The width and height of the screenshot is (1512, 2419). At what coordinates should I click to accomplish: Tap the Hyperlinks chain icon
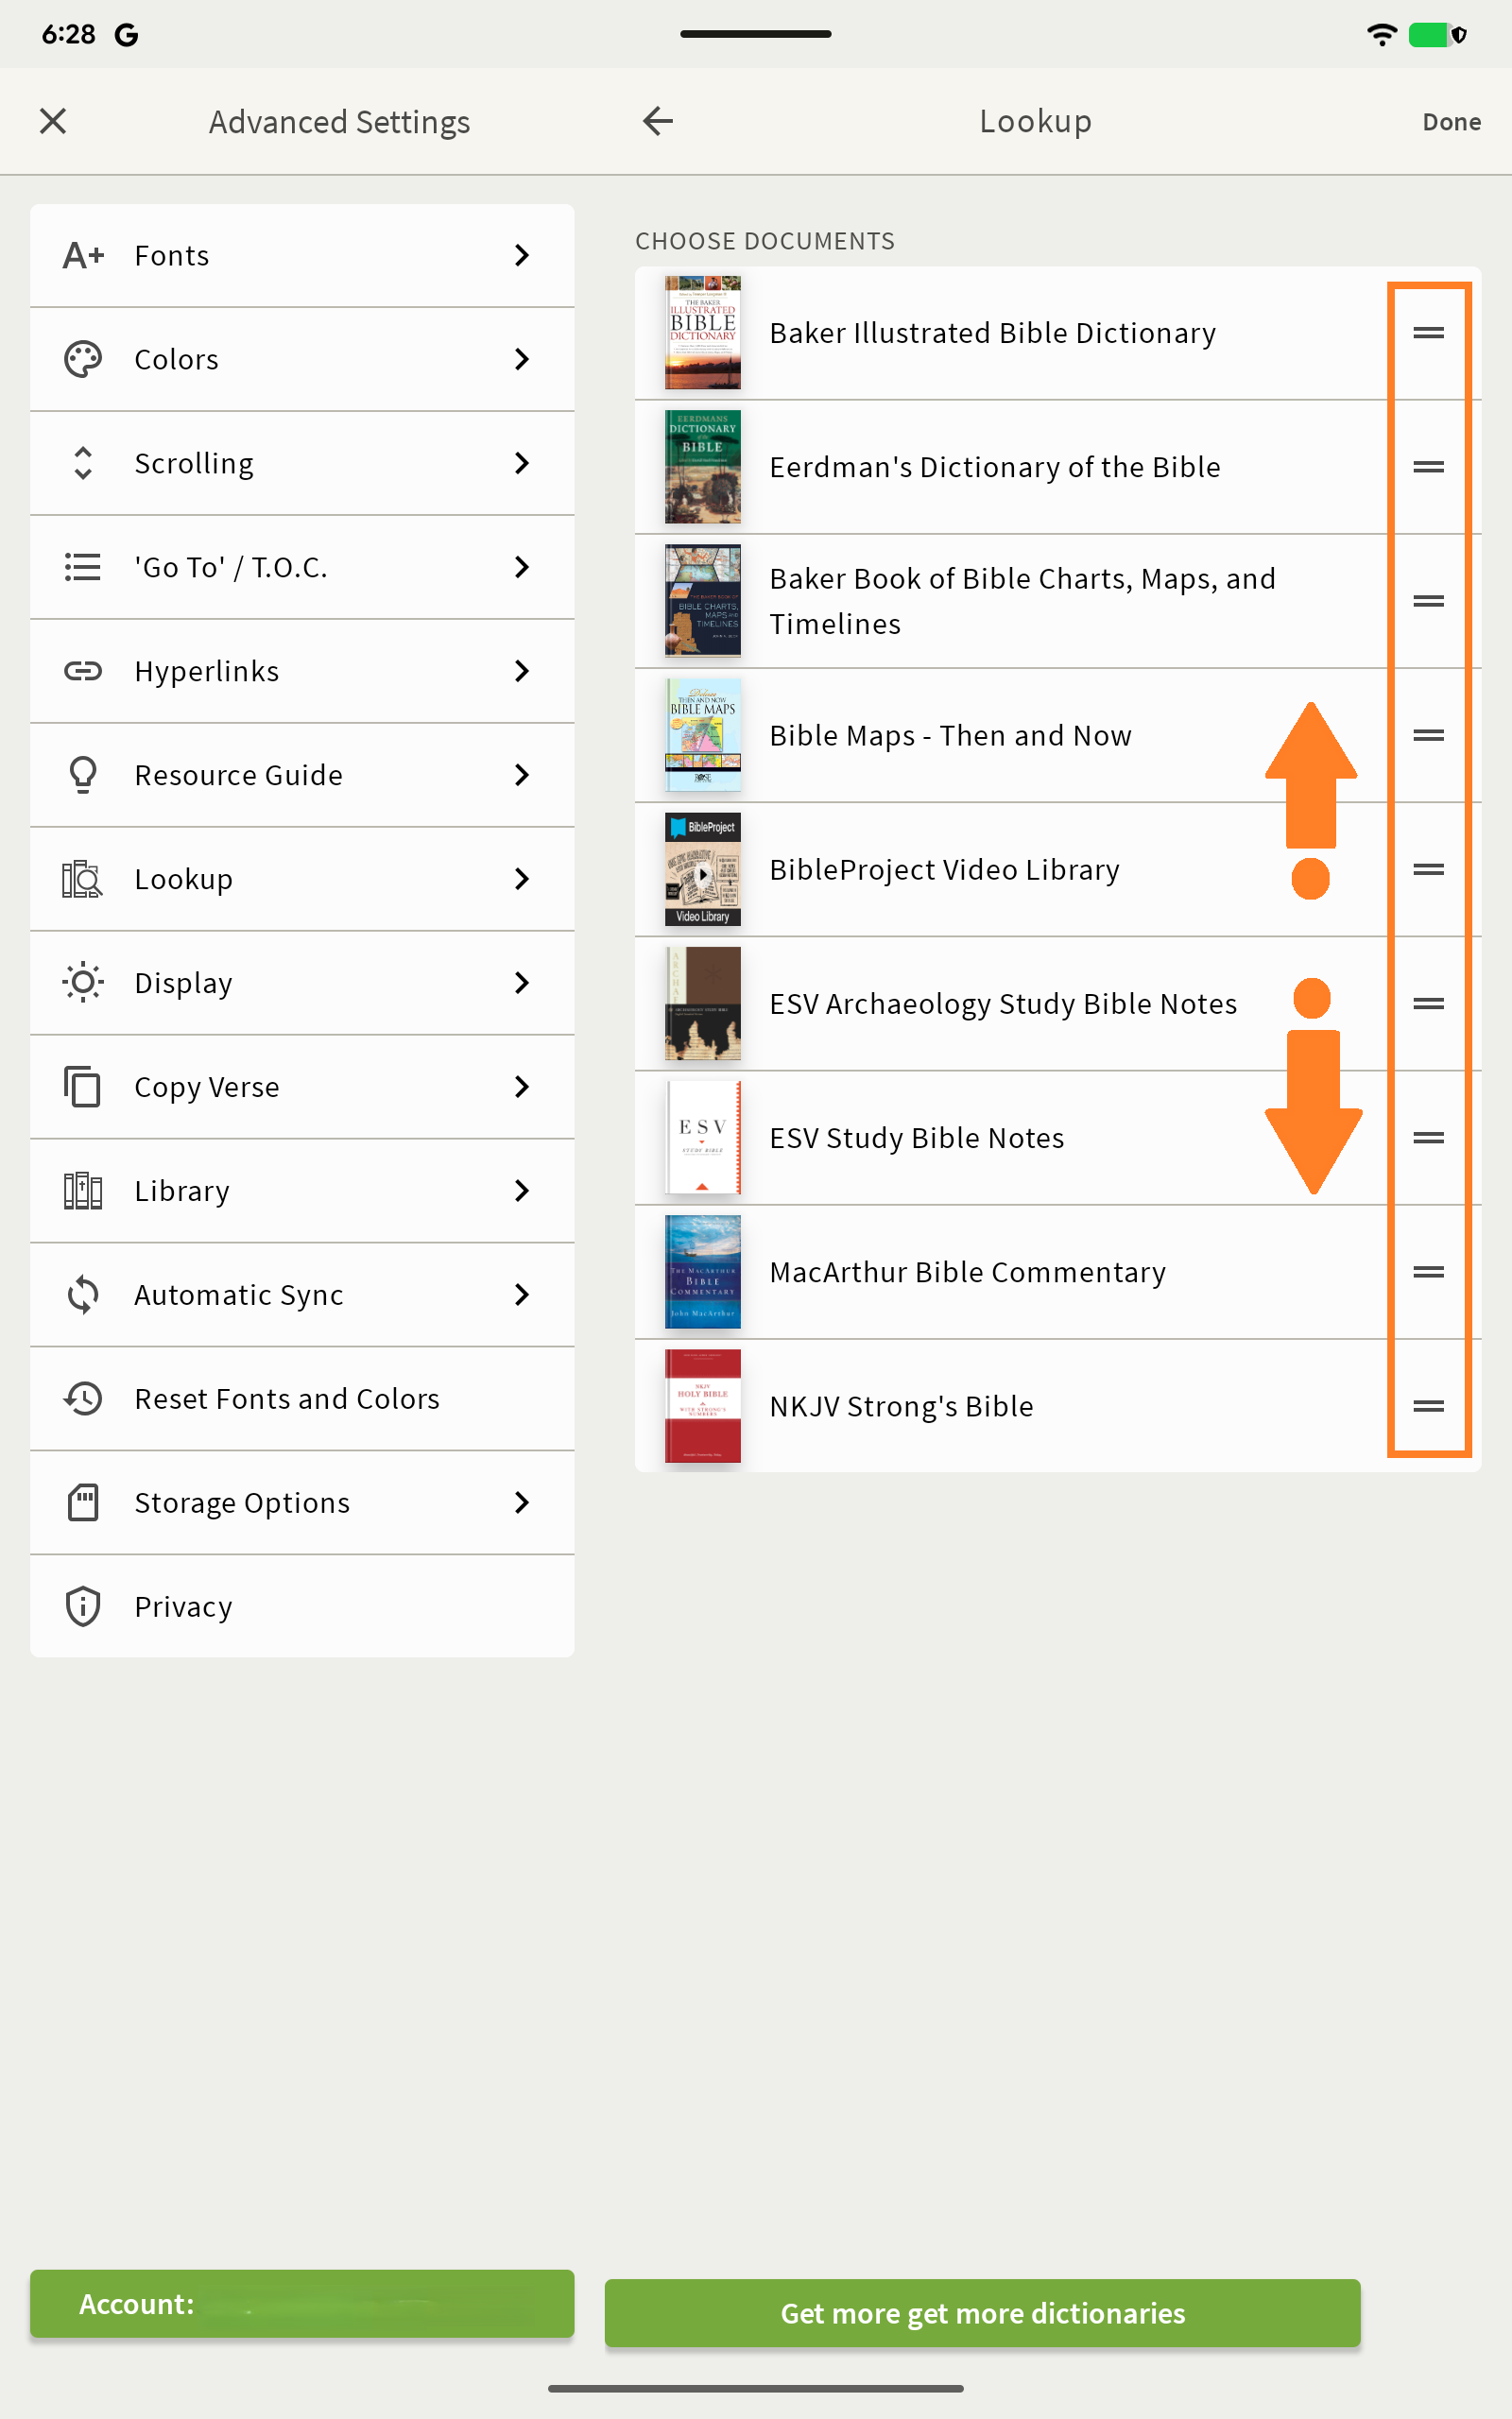tap(83, 672)
